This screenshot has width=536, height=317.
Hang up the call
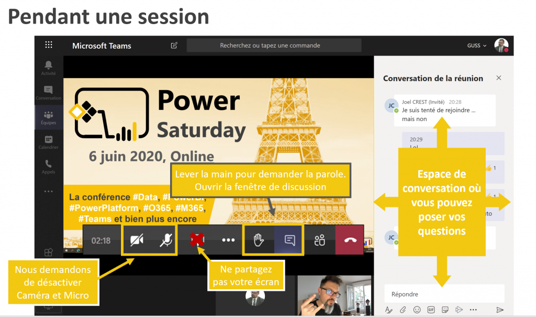350,240
